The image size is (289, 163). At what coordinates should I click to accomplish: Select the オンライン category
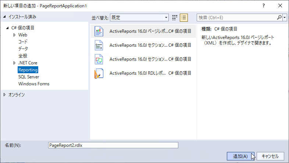[x=17, y=95]
